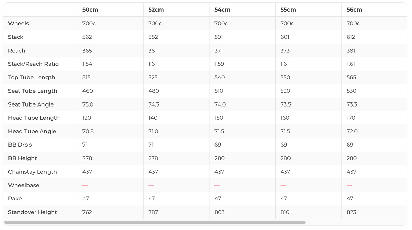This screenshot has width=412, height=230.
Task: Select the 52cm Head Tube Length value 140
Action: click(153, 118)
